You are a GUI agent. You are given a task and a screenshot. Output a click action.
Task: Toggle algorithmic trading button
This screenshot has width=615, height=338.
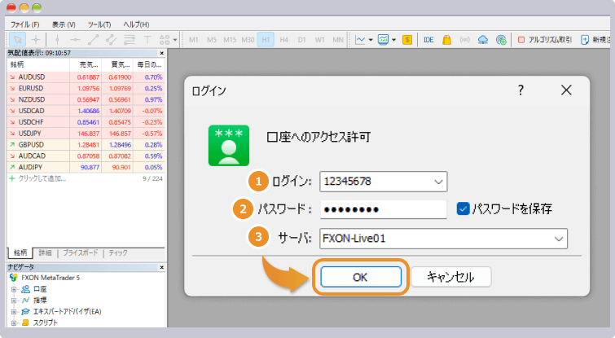[x=545, y=40]
